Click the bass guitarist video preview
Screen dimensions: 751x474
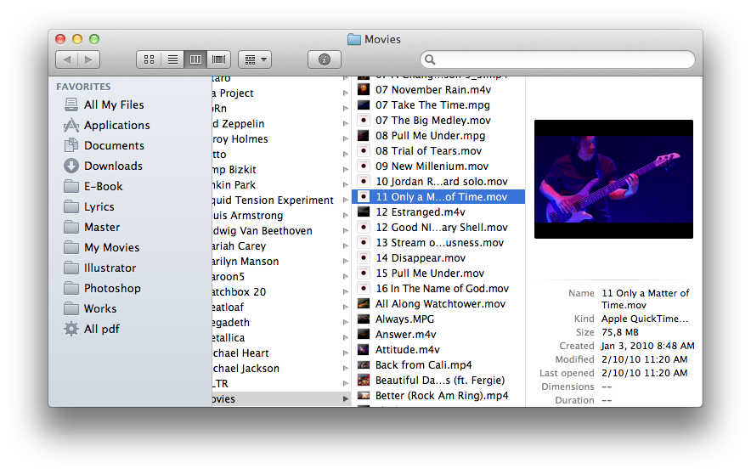613,179
